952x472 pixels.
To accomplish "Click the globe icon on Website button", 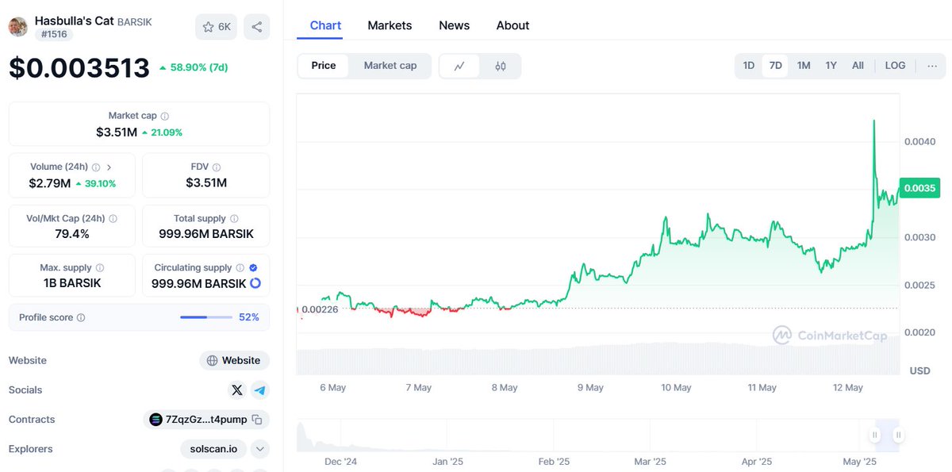I will click(x=212, y=360).
